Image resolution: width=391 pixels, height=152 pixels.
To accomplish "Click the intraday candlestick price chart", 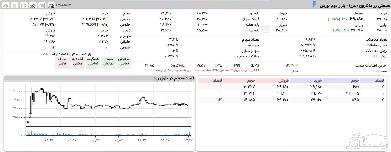I will 108,105.
